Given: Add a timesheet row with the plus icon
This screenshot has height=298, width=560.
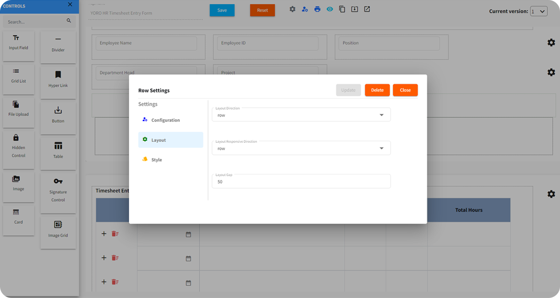Looking at the screenshot, I should [104, 234].
